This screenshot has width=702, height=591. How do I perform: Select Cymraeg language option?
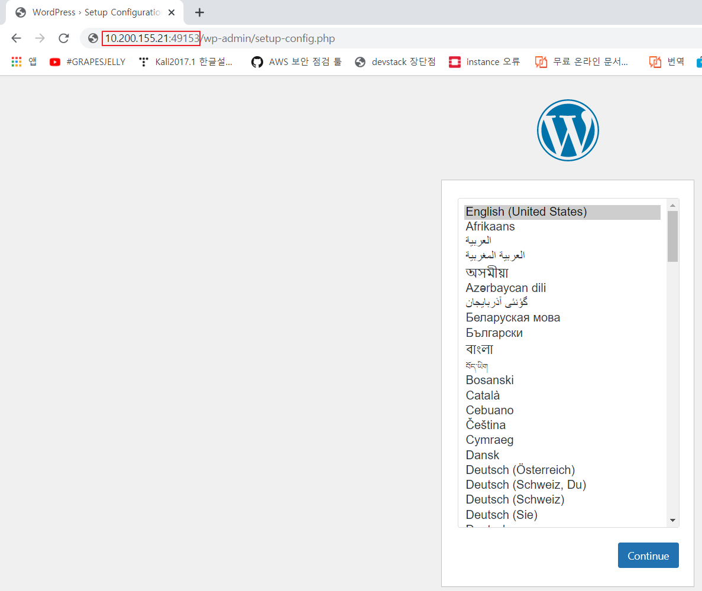click(x=562, y=440)
